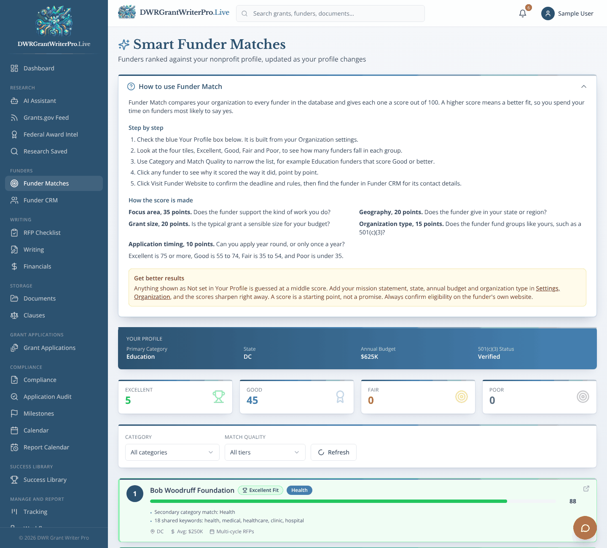Viewport: 607px width, 548px height.
Task: Select the Excellent matches tile
Action: pos(175,397)
